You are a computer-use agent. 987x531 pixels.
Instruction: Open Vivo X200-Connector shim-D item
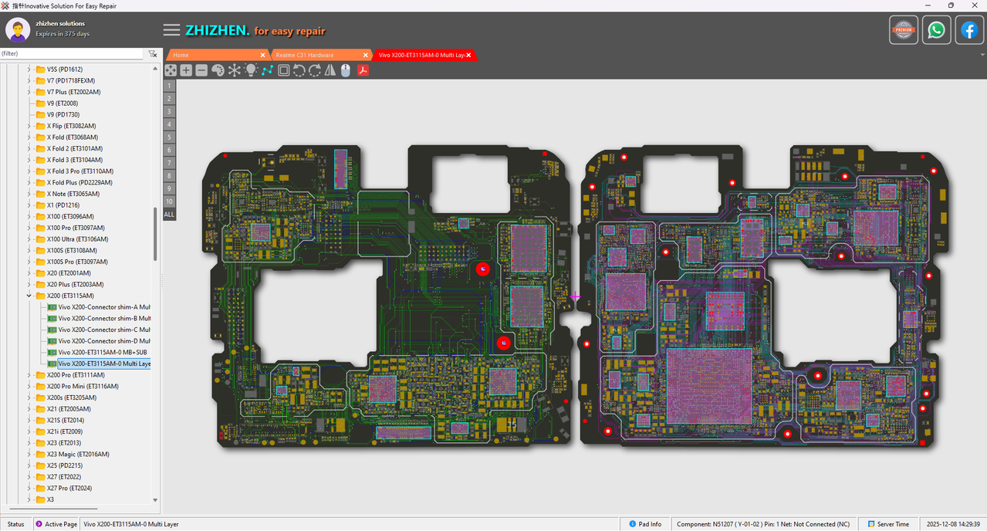(x=99, y=341)
